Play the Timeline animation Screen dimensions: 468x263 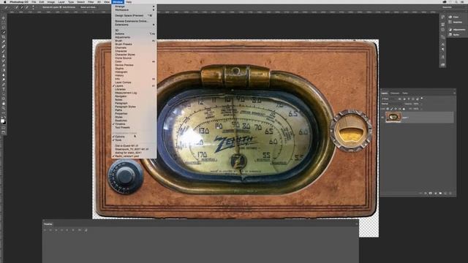click(56, 230)
